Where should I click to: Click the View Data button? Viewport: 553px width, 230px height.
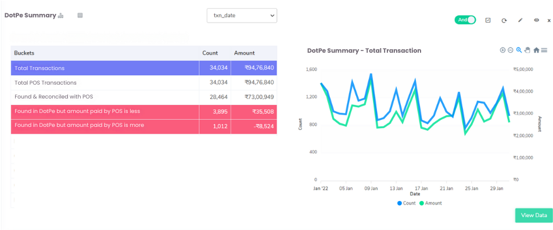(534, 216)
